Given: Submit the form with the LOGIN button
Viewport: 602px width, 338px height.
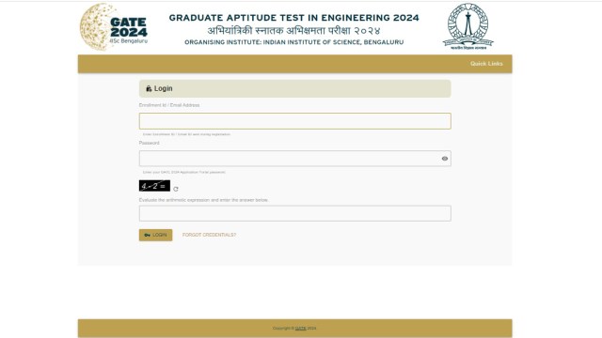Looking at the screenshot, I should pyautogui.click(x=155, y=235).
